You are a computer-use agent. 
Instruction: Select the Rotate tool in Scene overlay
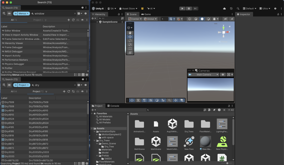[130, 41]
